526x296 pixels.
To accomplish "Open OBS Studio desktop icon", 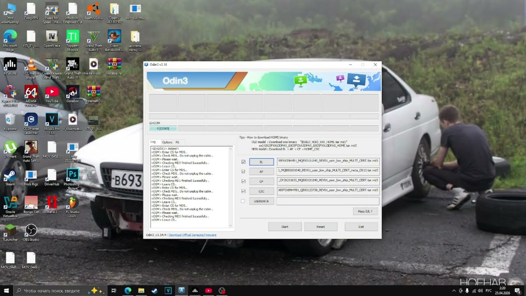I will [31, 233].
